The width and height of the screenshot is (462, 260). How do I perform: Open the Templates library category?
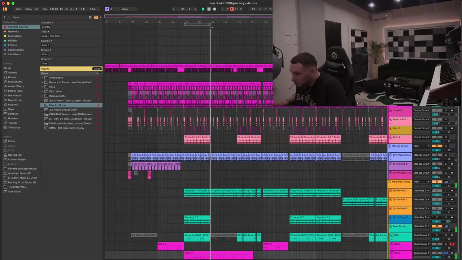pos(14,127)
